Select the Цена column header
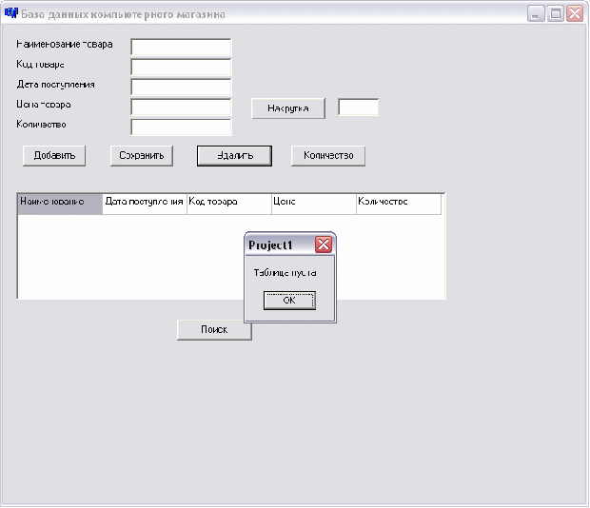This screenshot has width=590, height=508. point(314,204)
